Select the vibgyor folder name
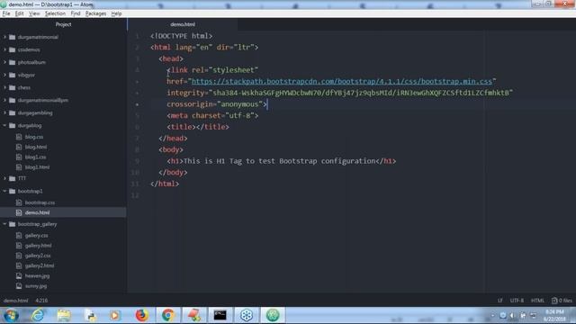576x324 pixels. [26, 75]
